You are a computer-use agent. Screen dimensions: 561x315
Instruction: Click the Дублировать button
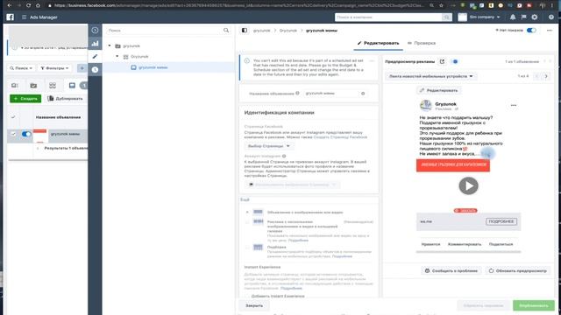[x=65, y=99]
